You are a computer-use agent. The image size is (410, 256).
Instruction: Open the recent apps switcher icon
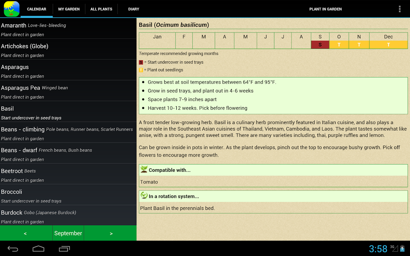[x=64, y=249]
